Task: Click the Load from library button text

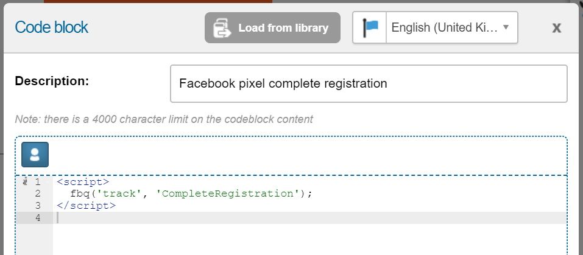Action: (283, 28)
